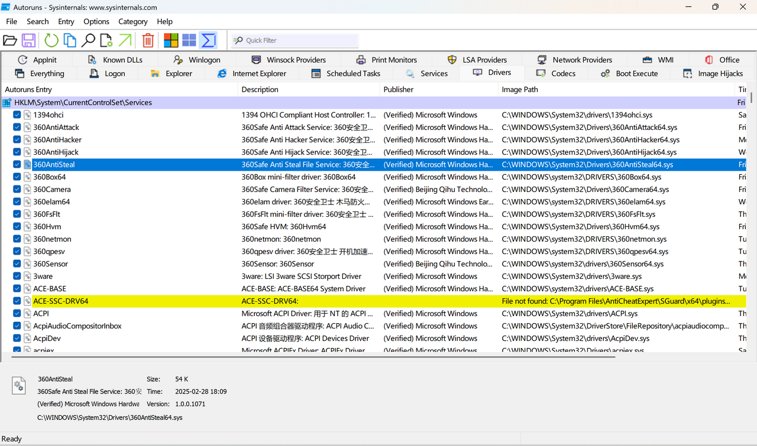Uncheck the 360AntiAttack entry checkbox

(17, 128)
